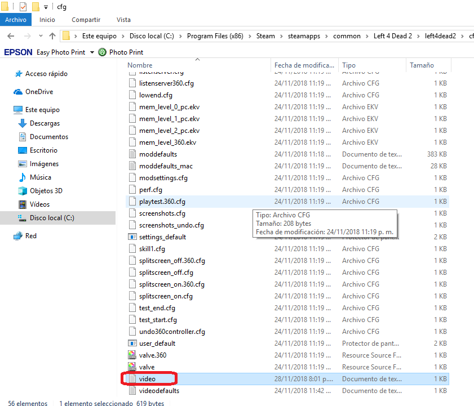The image size is (474, 406).
Task: Select the test_start.cfg file icon
Action: [x=132, y=320]
